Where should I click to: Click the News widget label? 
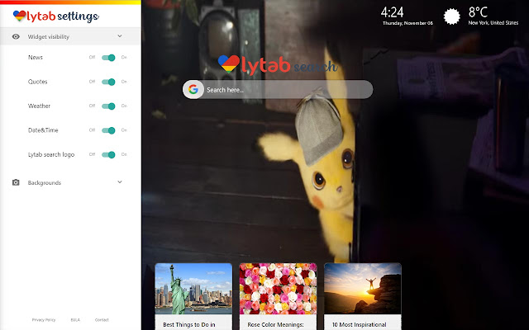pos(36,57)
